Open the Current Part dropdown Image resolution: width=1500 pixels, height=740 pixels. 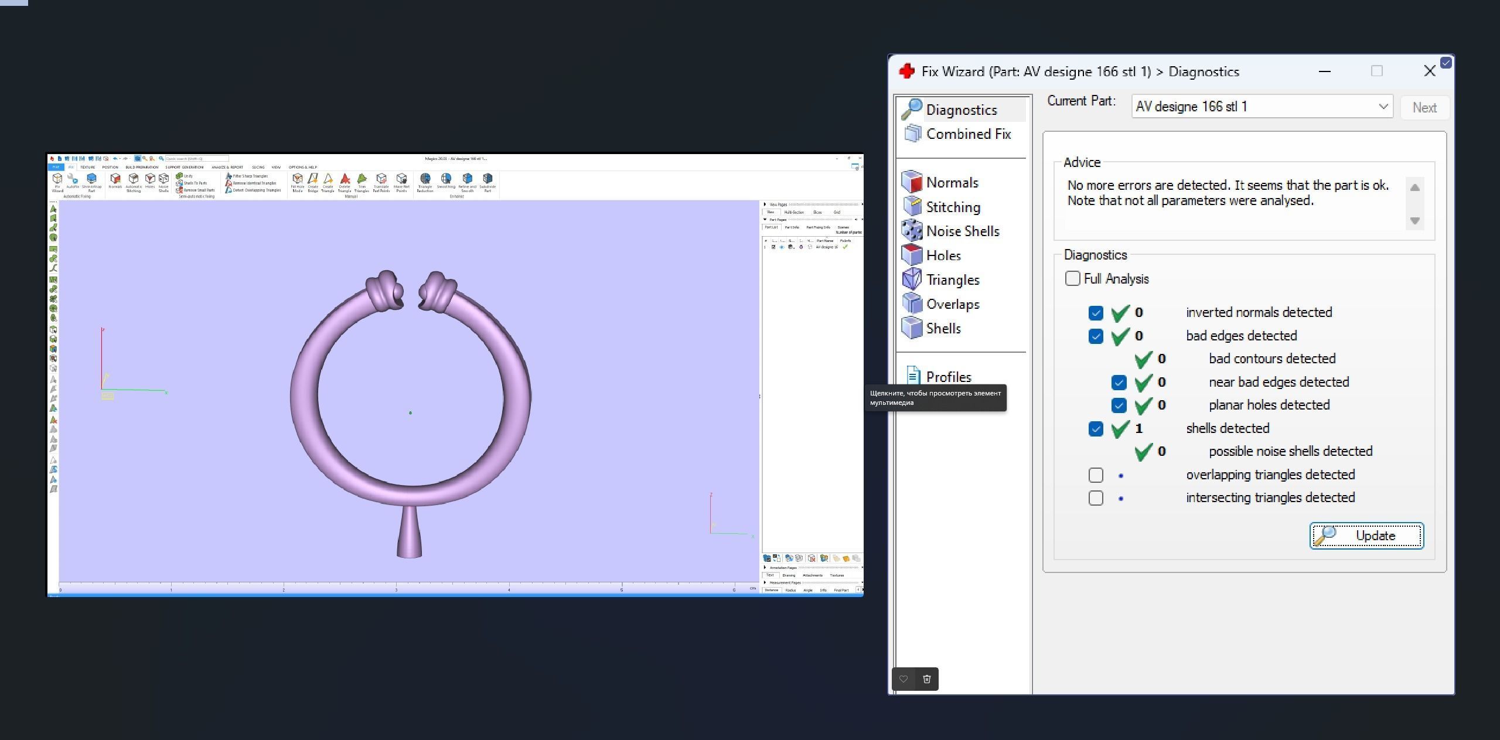(x=1383, y=107)
